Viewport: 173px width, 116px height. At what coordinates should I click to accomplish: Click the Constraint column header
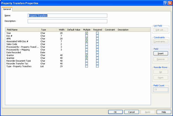[x=110, y=30]
